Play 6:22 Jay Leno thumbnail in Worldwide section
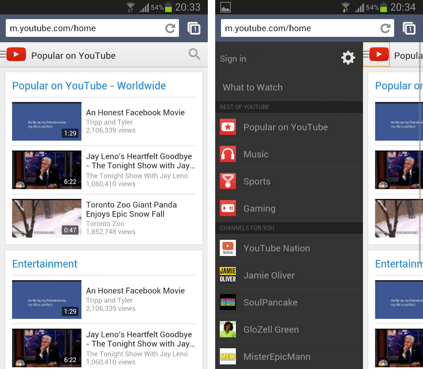This screenshot has width=423, height=369. [x=47, y=170]
